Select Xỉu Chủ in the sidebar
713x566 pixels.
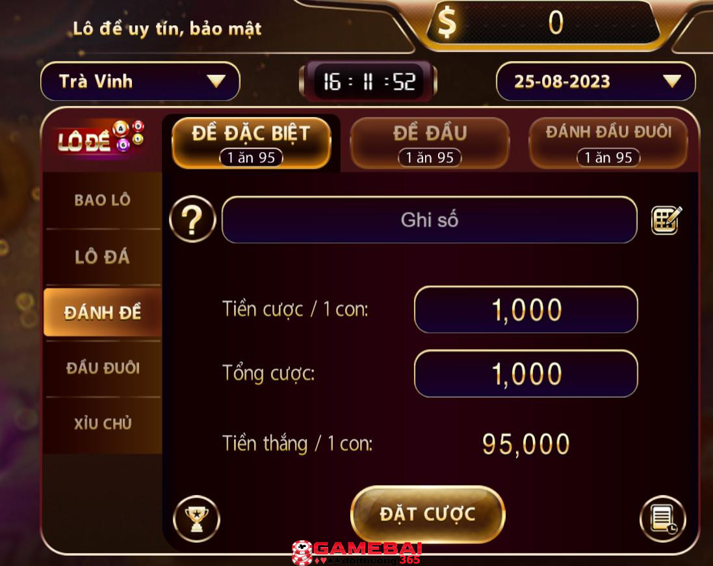point(103,424)
